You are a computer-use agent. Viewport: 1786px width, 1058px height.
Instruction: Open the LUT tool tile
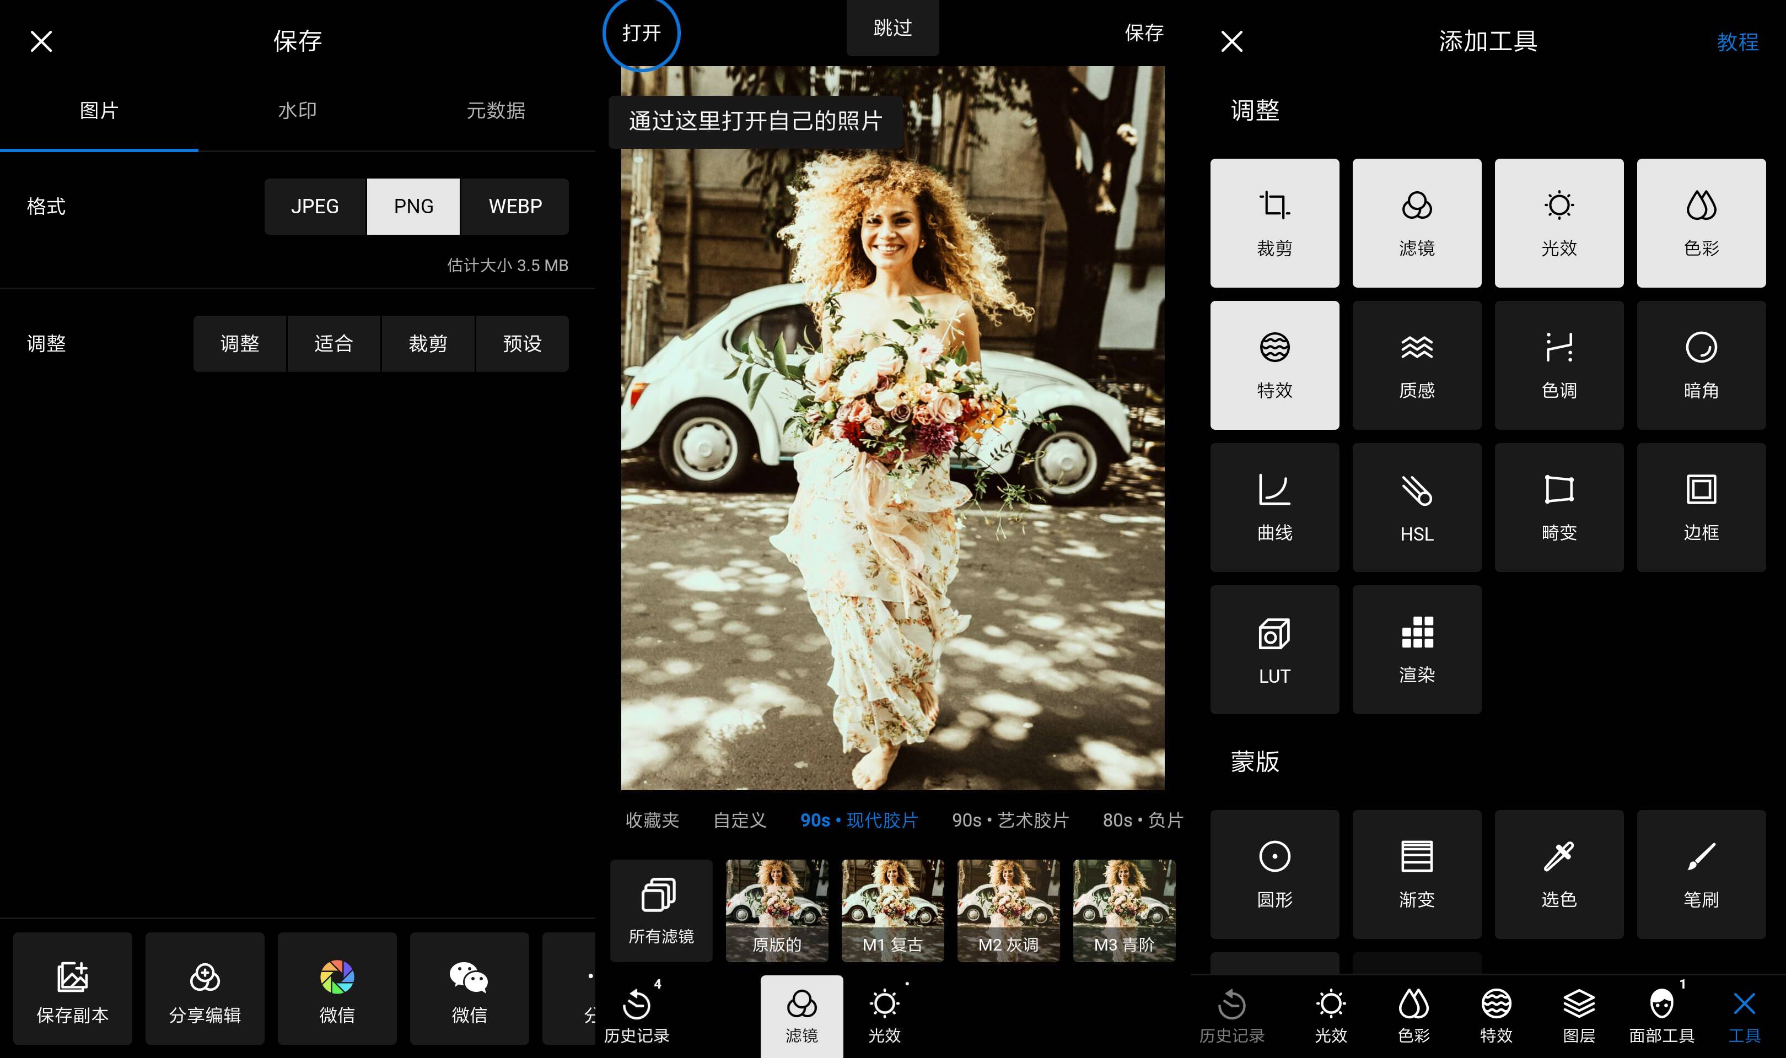click(x=1274, y=650)
